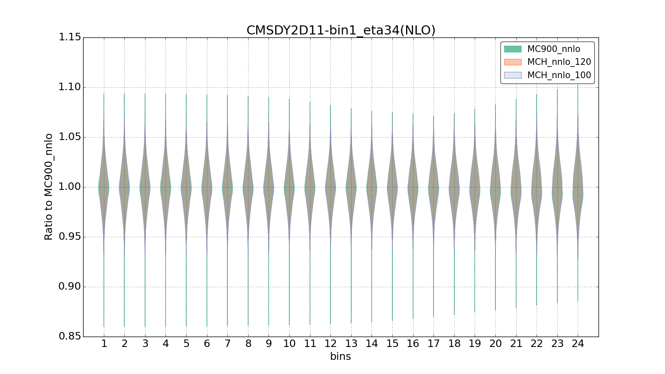The image size is (665, 374).
Task: Click x-axis tick label 13
Action: tap(351, 344)
